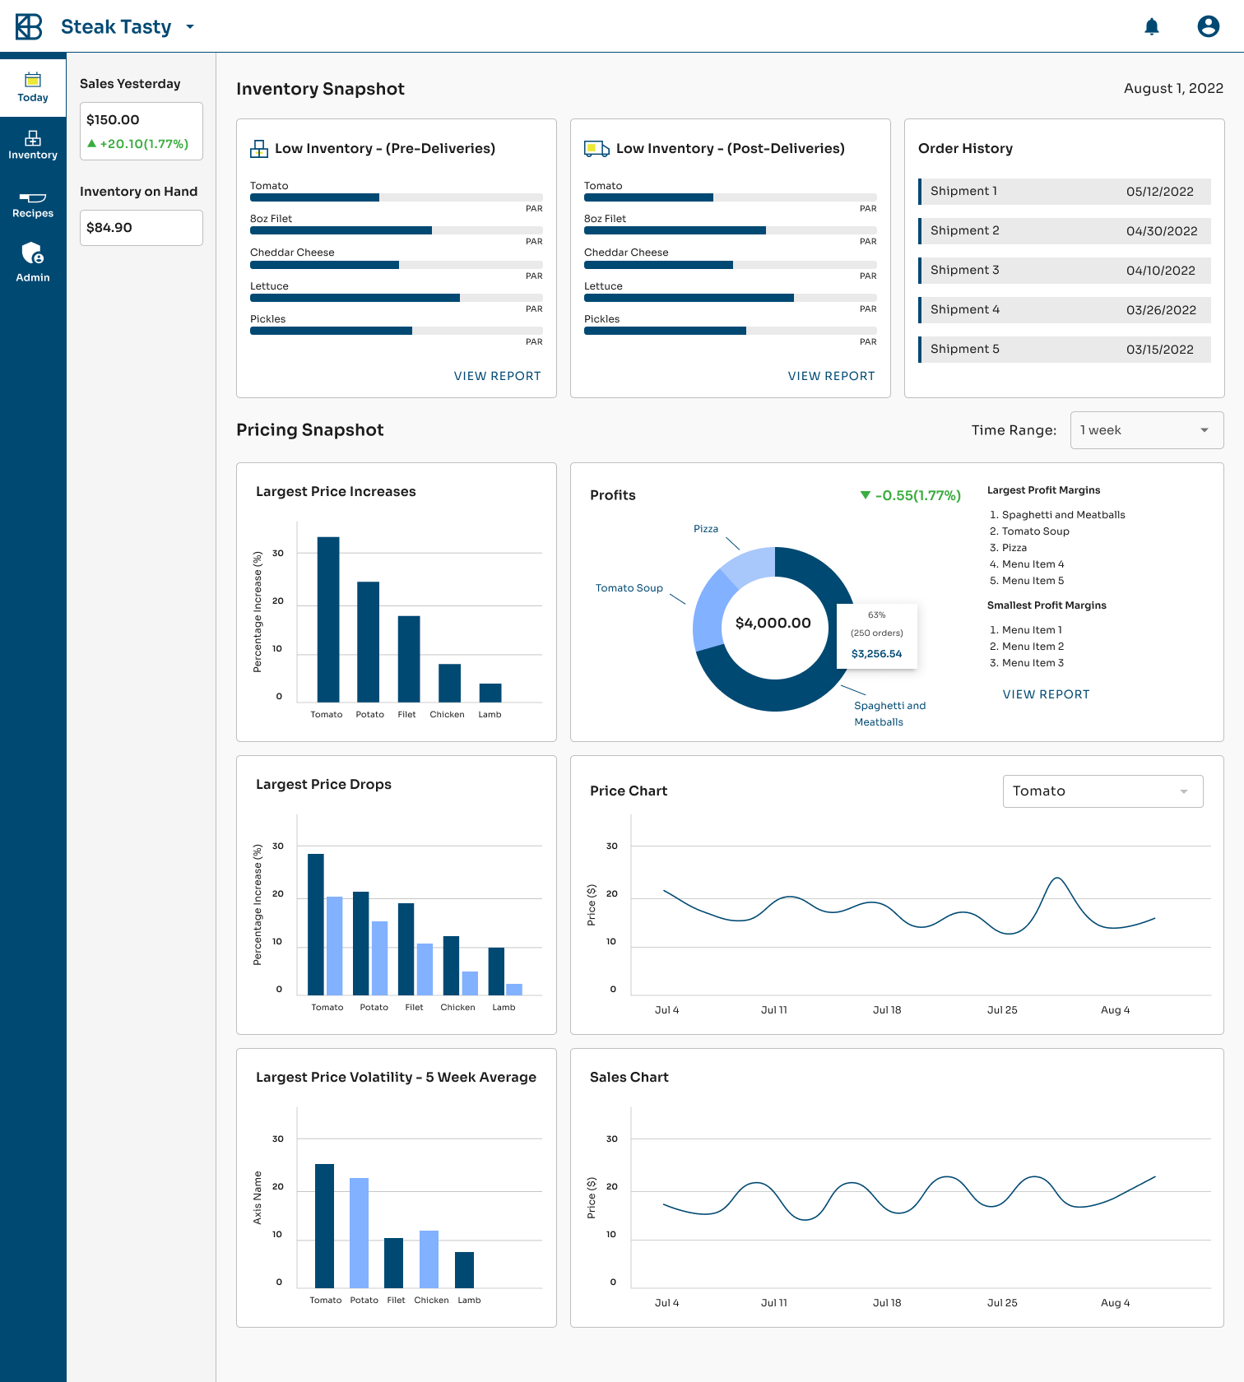Click 8oz Filet bar in Pre-Deliveries
Screen dimensions: 1244x1382
click(397, 230)
